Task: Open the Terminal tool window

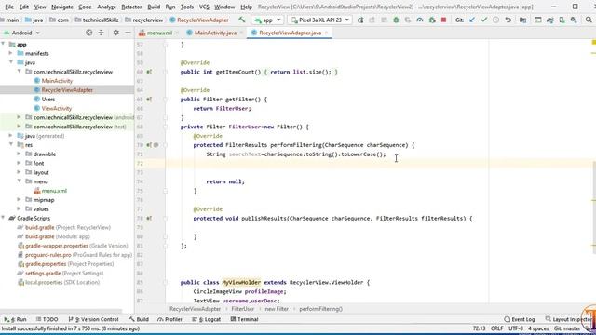Action: 244,319
